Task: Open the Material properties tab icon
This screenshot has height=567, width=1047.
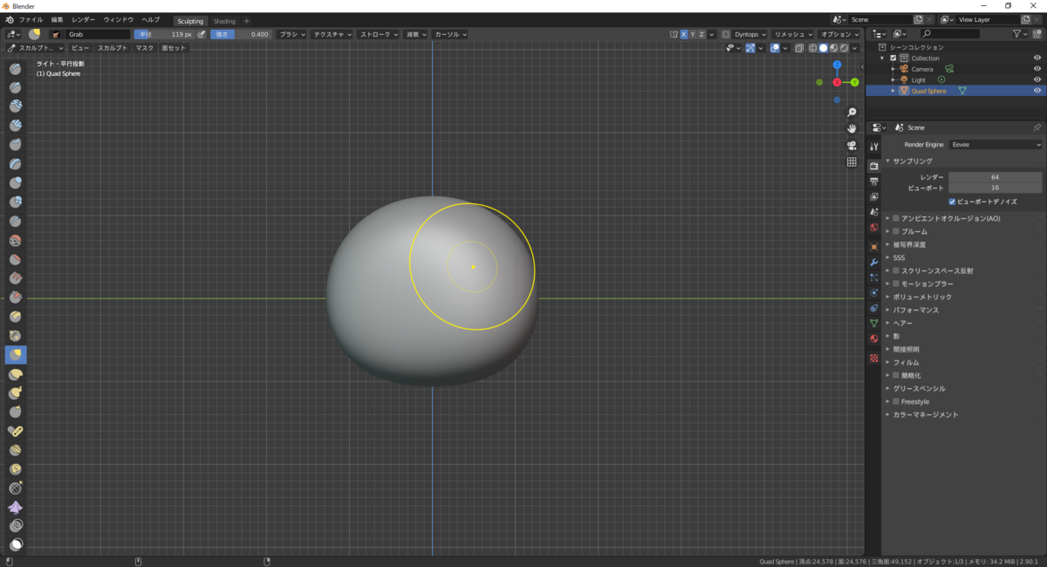Action: [873, 338]
